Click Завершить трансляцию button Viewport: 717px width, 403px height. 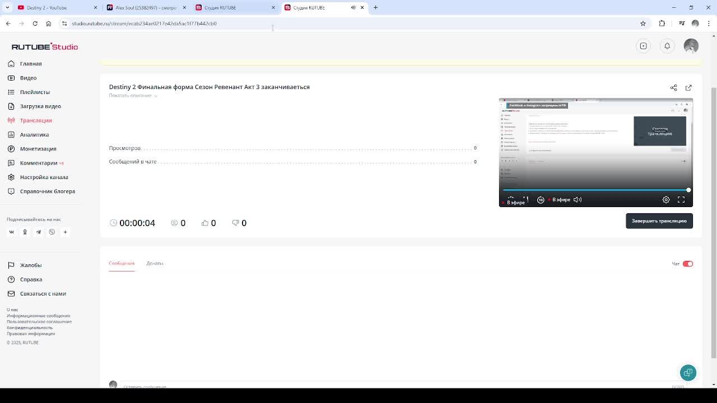[659, 221]
